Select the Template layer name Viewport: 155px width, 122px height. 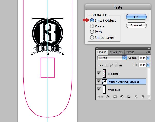pos(113,74)
